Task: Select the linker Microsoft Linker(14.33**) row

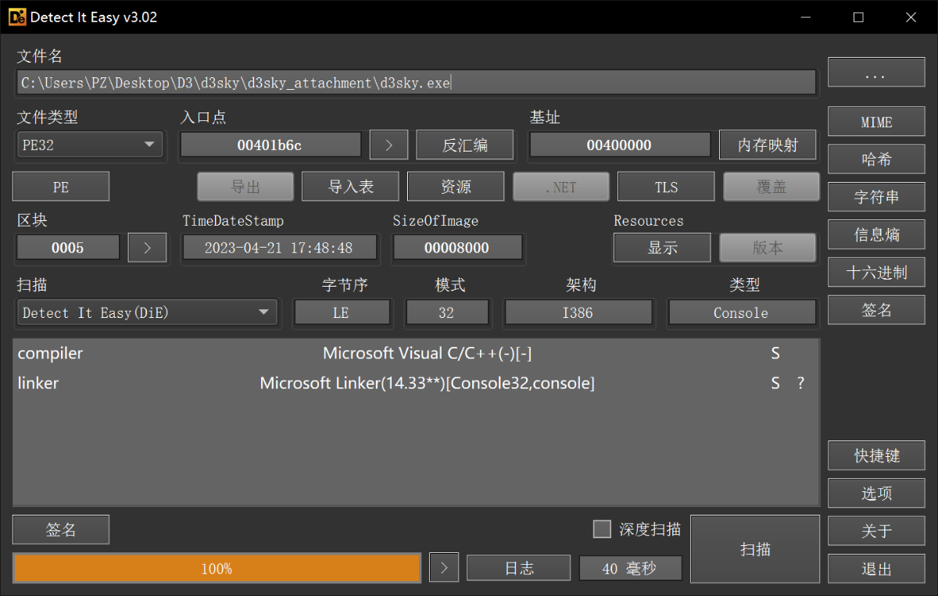Action: point(416,383)
